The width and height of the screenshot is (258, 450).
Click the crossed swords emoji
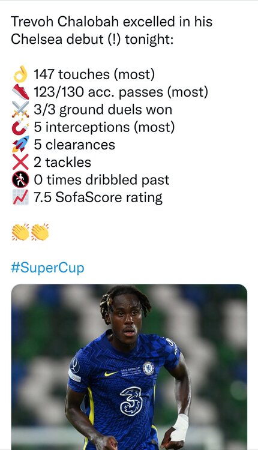tap(20, 110)
